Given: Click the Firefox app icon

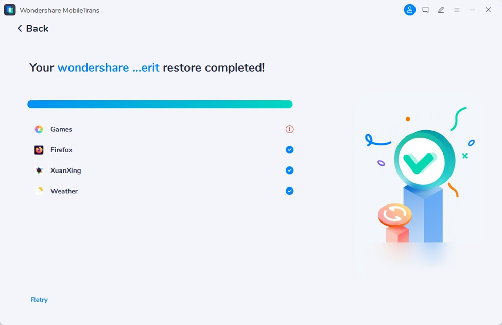Looking at the screenshot, I should (x=39, y=150).
